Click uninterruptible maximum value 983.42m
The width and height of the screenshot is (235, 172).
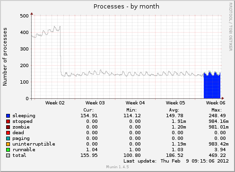click(219, 144)
